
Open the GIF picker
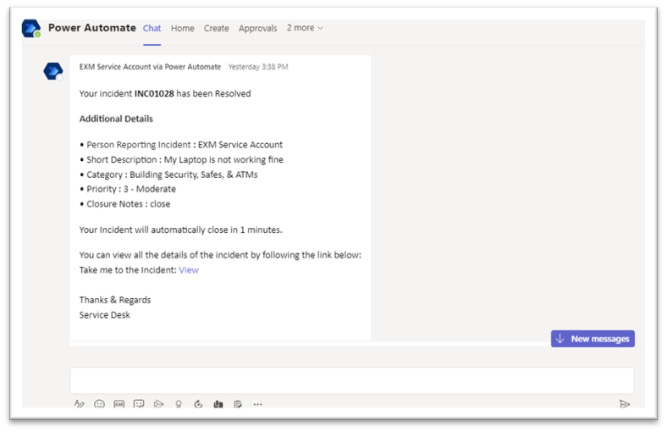pyautogui.click(x=119, y=404)
